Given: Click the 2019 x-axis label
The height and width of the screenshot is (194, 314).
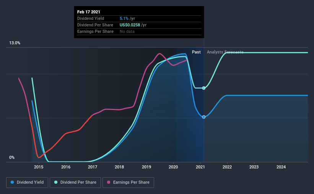Looking at the screenshot, I should [x=146, y=167].
